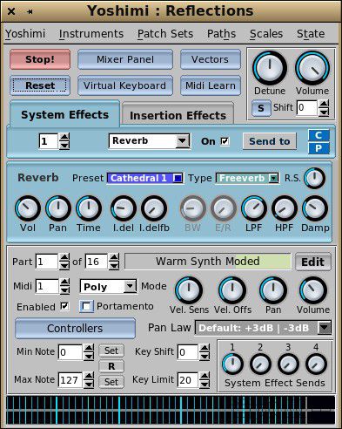This screenshot has width=342, height=429.
Task: Open the Mixer Panel
Action: point(125,59)
